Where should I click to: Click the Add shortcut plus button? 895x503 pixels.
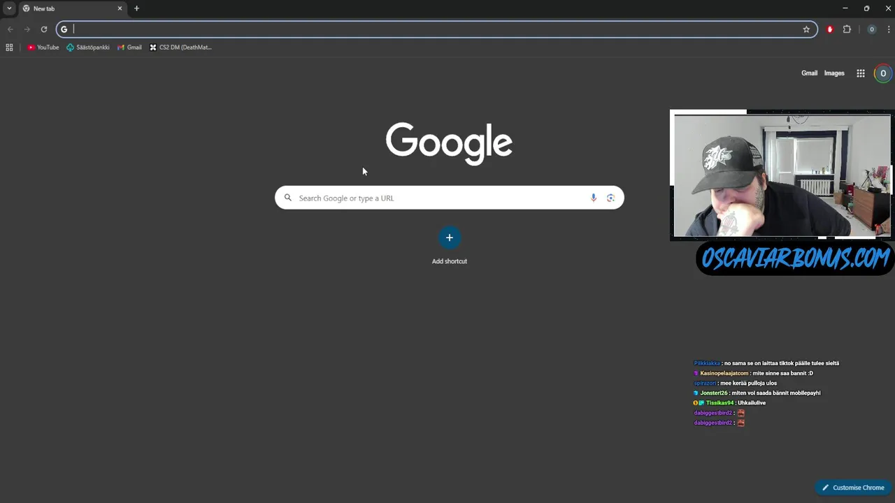pyautogui.click(x=450, y=238)
